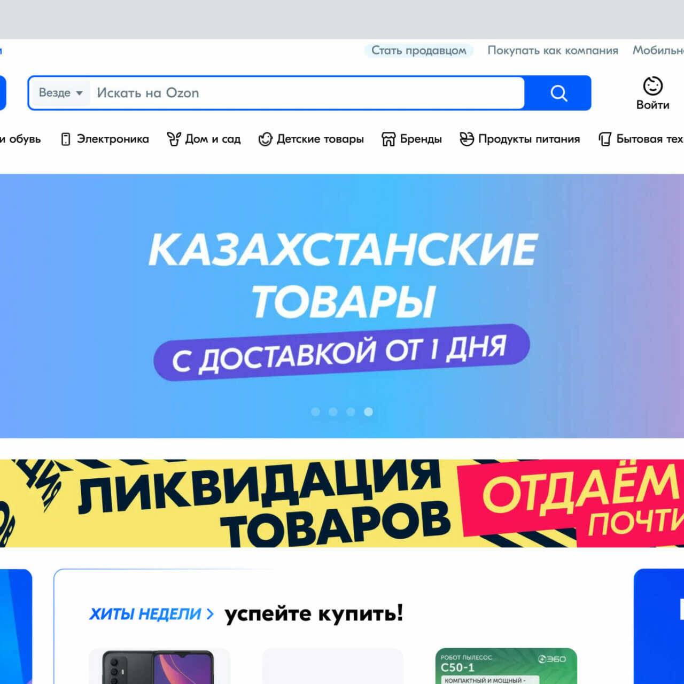Click the baby face icon for Детские товары
Image resolution: width=684 pixels, height=684 pixels.
(265, 139)
